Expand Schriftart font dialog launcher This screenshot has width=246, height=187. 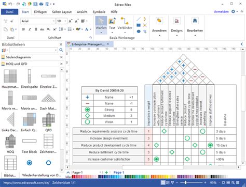click(90, 37)
